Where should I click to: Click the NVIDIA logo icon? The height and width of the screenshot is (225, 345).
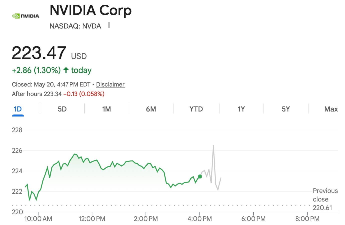25,16
